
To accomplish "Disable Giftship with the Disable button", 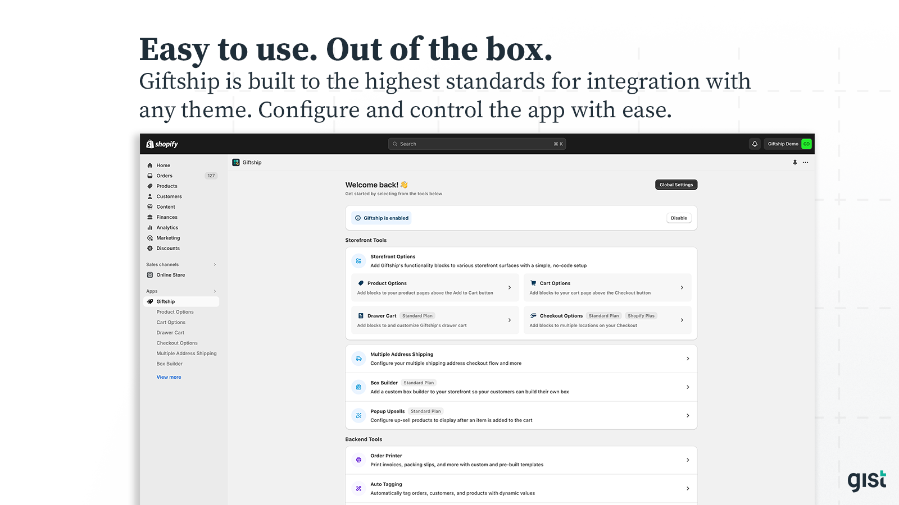I will click(679, 218).
